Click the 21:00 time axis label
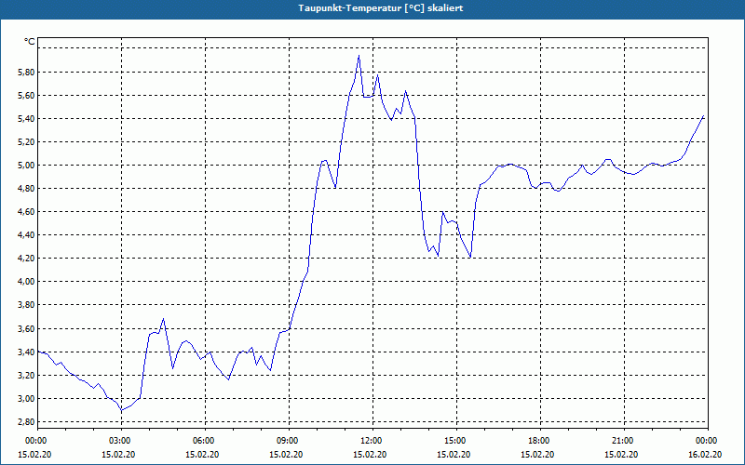The height and width of the screenshot is (465, 745). [x=624, y=441]
